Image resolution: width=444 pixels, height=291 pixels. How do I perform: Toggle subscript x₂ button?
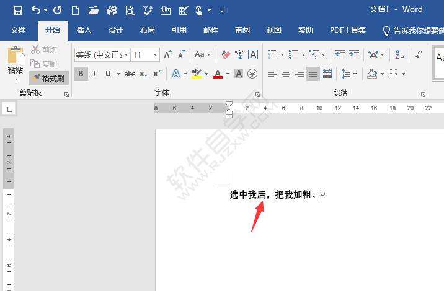tap(143, 74)
